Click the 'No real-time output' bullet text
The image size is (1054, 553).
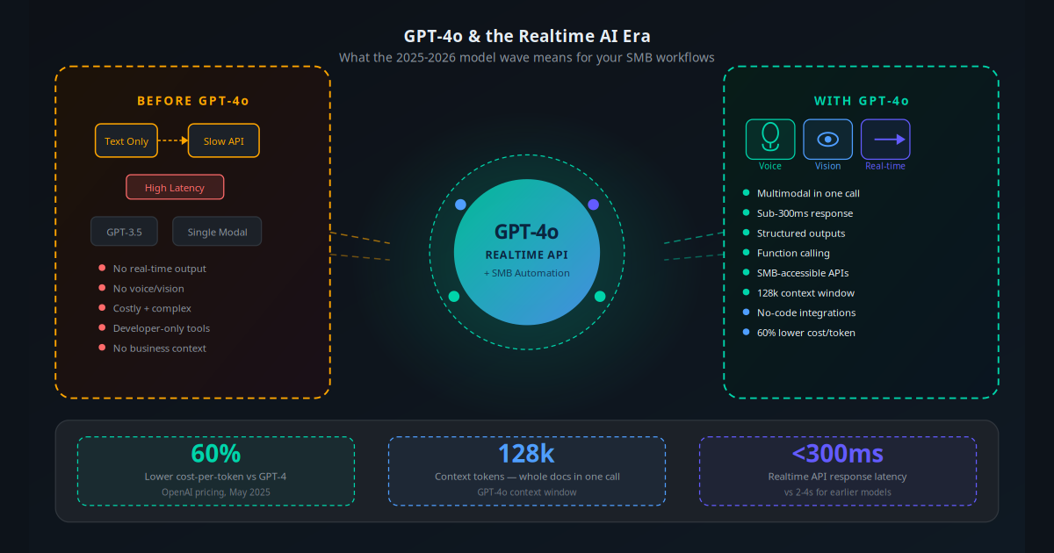[160, 269]
